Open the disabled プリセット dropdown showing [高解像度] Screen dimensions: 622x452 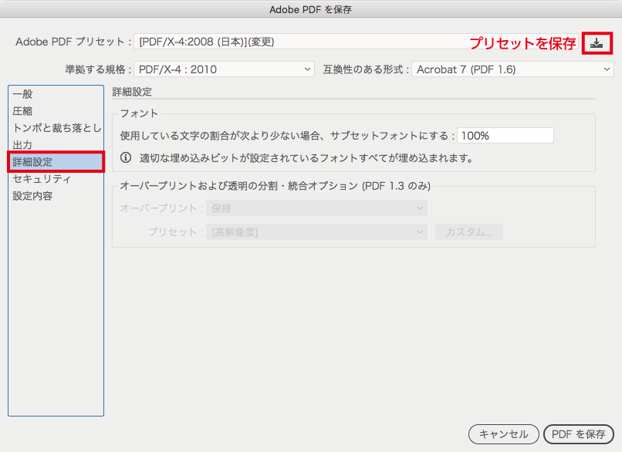pyautogui.click(x=316, y=232)
